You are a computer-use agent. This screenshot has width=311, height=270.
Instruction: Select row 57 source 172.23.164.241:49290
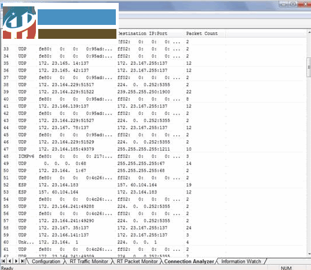(66, 221)
